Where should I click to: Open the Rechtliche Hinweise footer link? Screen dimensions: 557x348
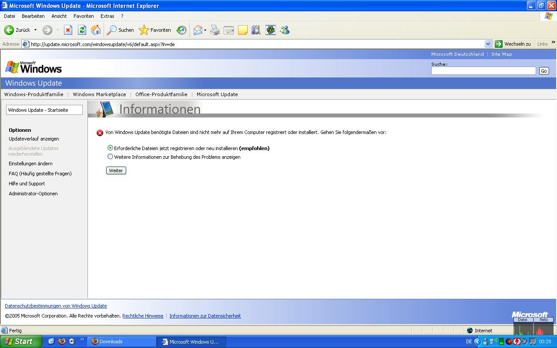coord(143,316)
